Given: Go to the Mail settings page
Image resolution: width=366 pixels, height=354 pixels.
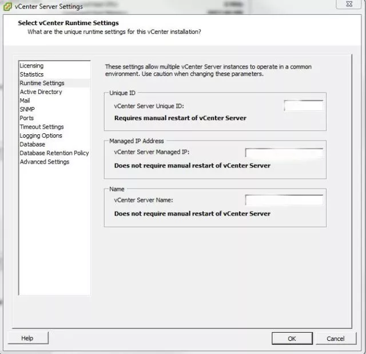Looking at the screenshot, I should pos(55,101).
